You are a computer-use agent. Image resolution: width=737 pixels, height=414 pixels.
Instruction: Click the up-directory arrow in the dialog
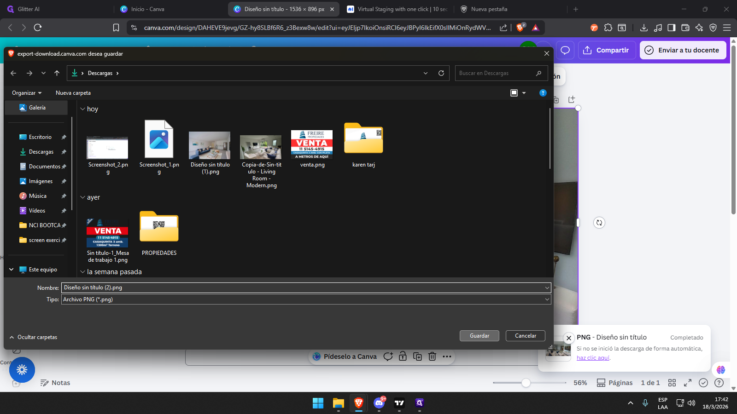click(x=57, y=73)
